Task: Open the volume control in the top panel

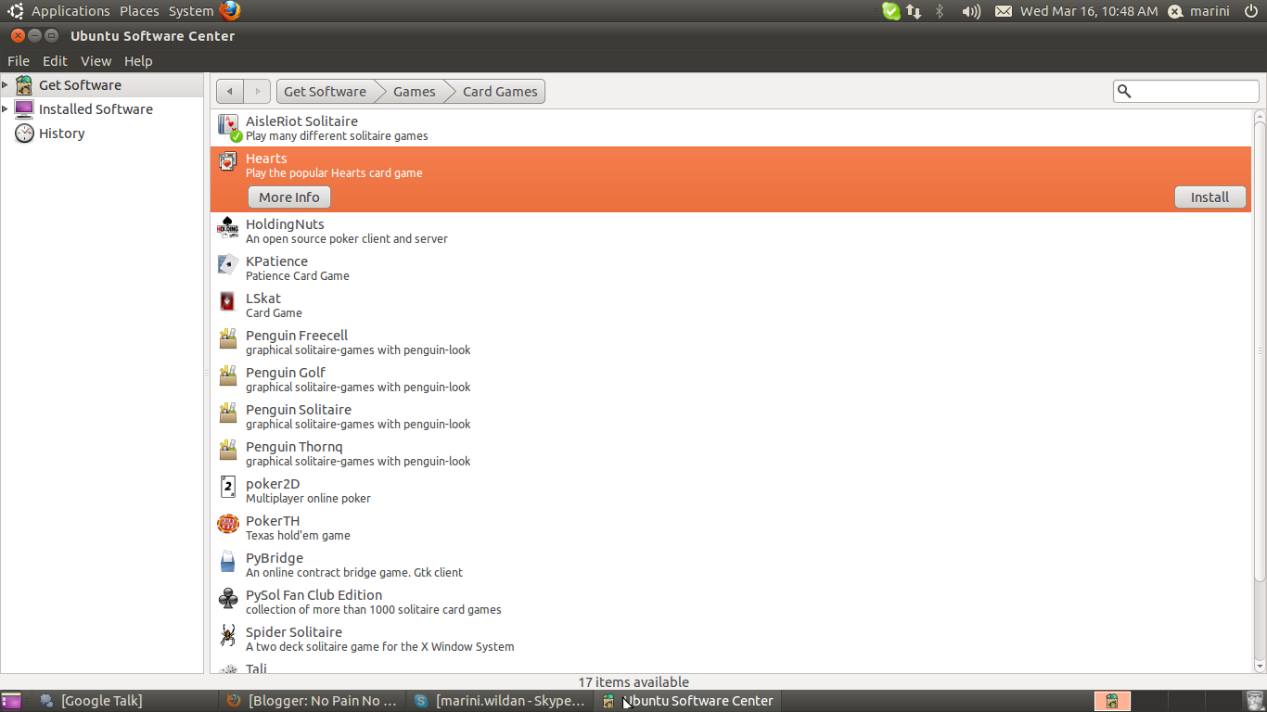Action: [x=971, y=11]
